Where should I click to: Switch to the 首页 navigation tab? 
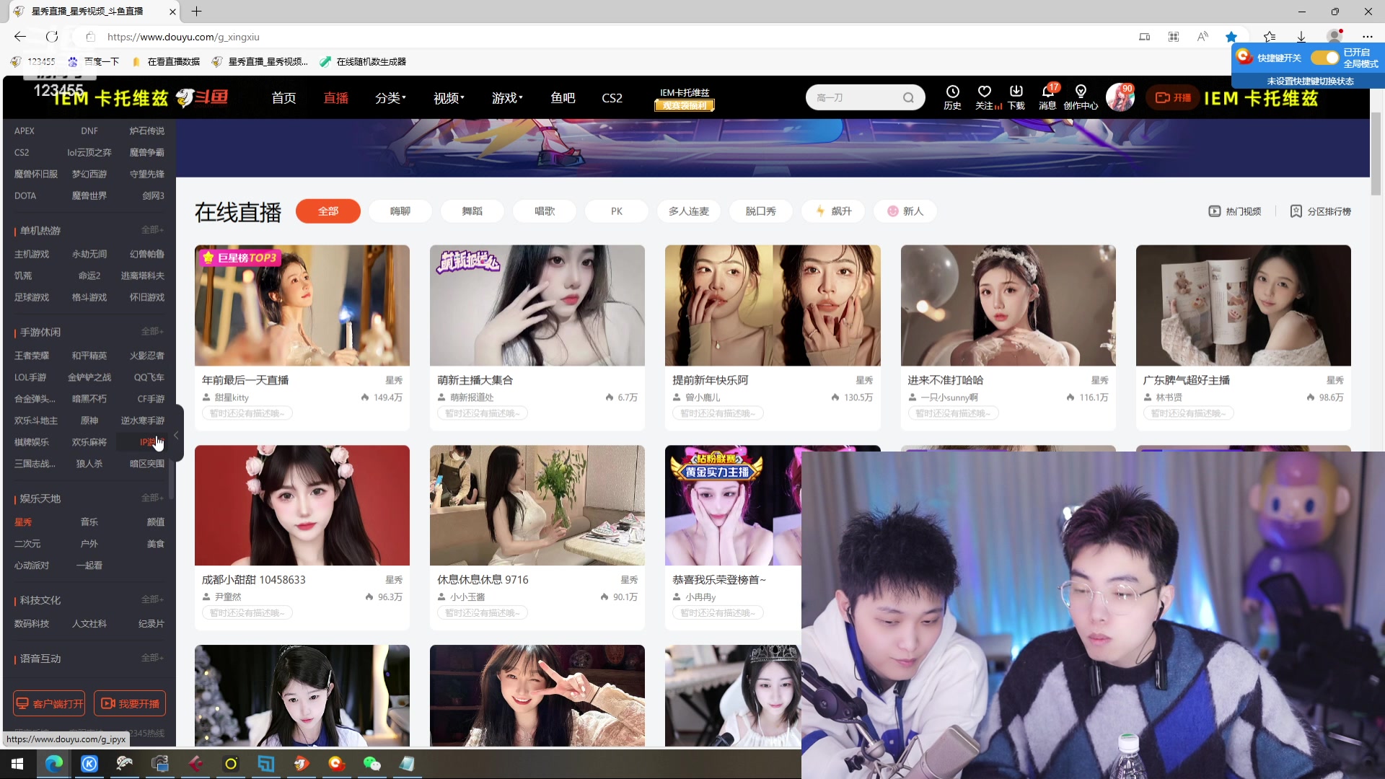[283, 97]
